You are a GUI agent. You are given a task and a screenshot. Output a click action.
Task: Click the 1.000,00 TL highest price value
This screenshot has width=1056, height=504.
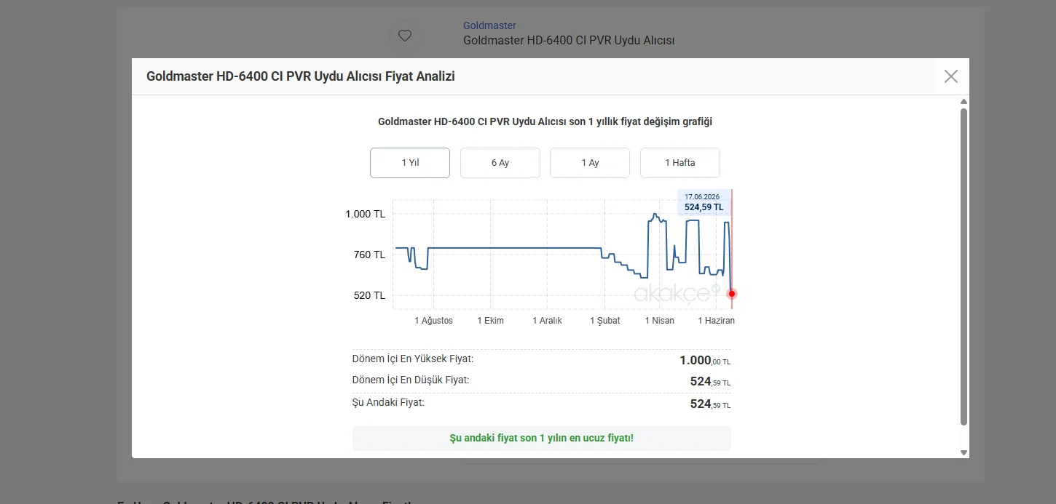(705, 361)
